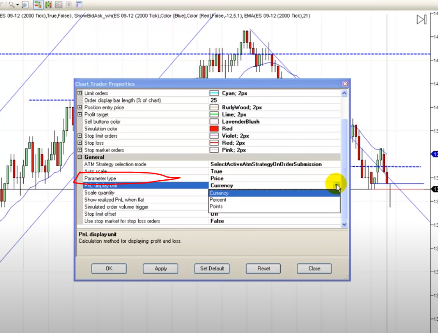
Task: Click the Red simulation color swatch
Action: [214, 128]
